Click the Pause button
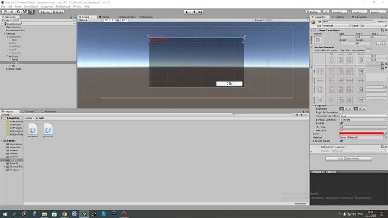Viewport: 388px width, 218px height. pyautogui.click(x=194, y=12)
